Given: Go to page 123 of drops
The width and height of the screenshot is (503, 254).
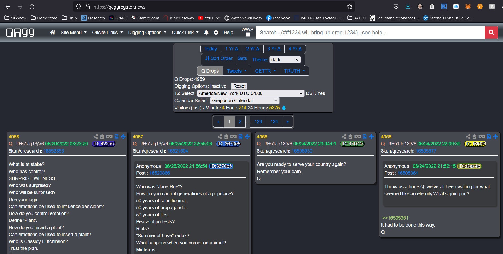Looking at the screenshot, I should (x=258, y=122).
